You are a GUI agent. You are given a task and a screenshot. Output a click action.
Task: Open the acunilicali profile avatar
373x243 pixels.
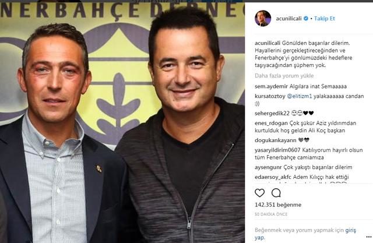(x=263, y=18)
